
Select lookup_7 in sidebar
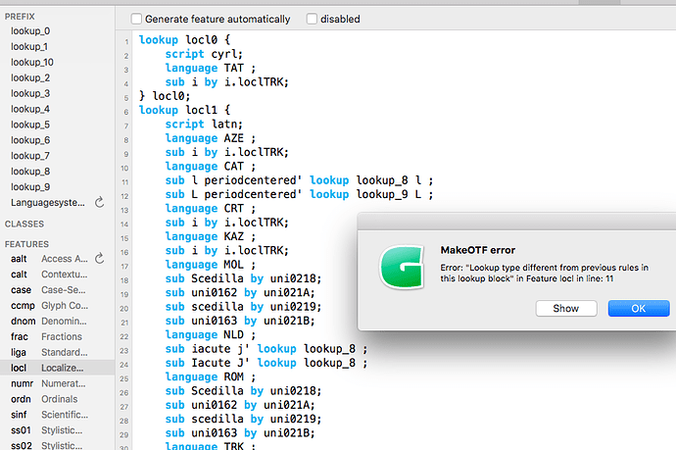click(x=30, y=155)
